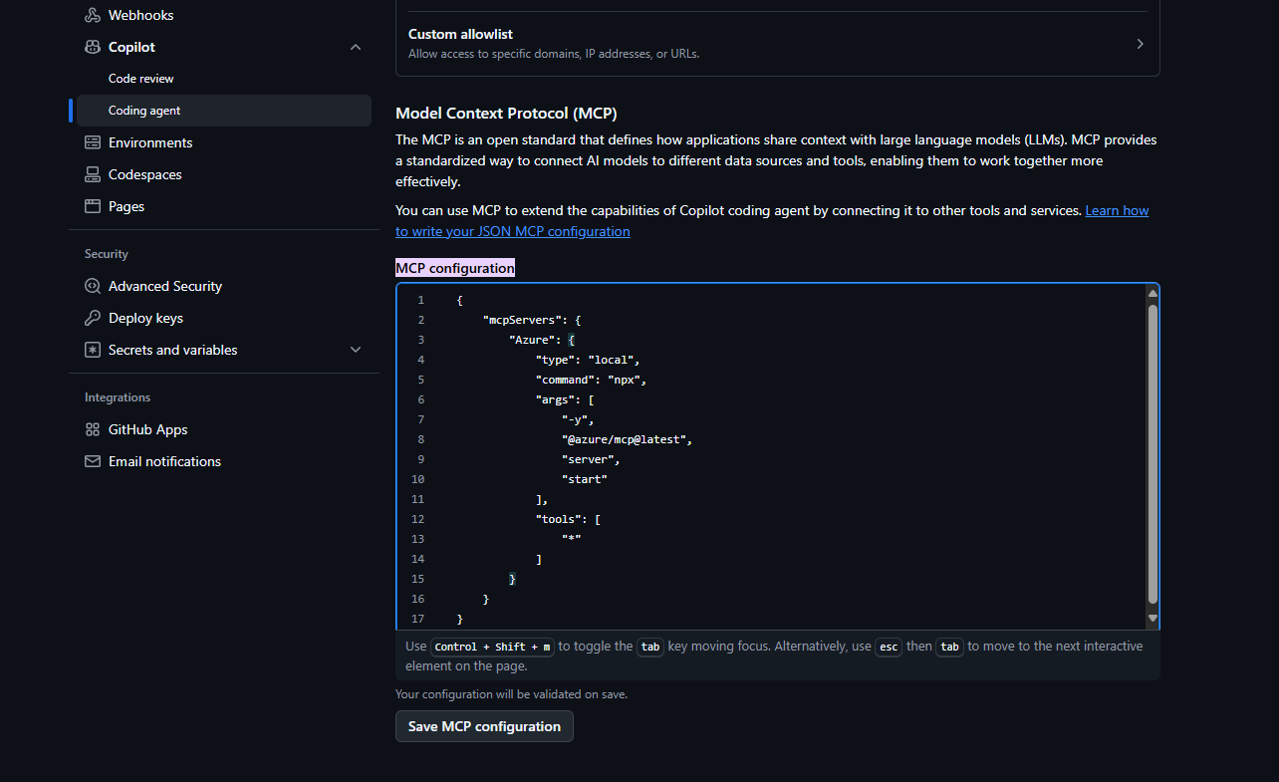Click the Deploy keys icon
This screenshot has height=782, width=1279.
(93, 318)
